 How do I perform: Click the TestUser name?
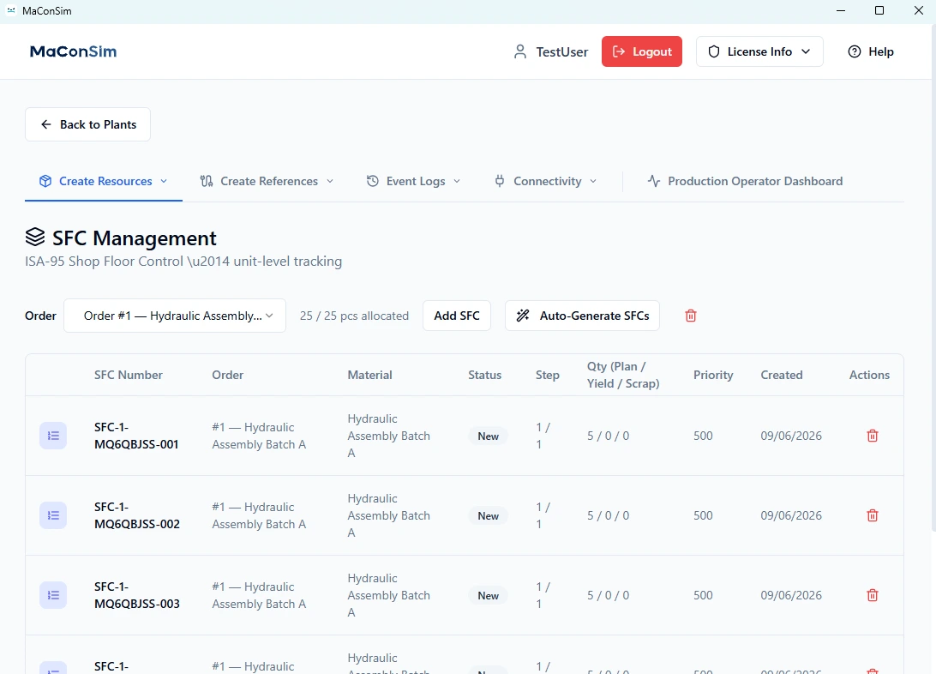tap(561, 52)
